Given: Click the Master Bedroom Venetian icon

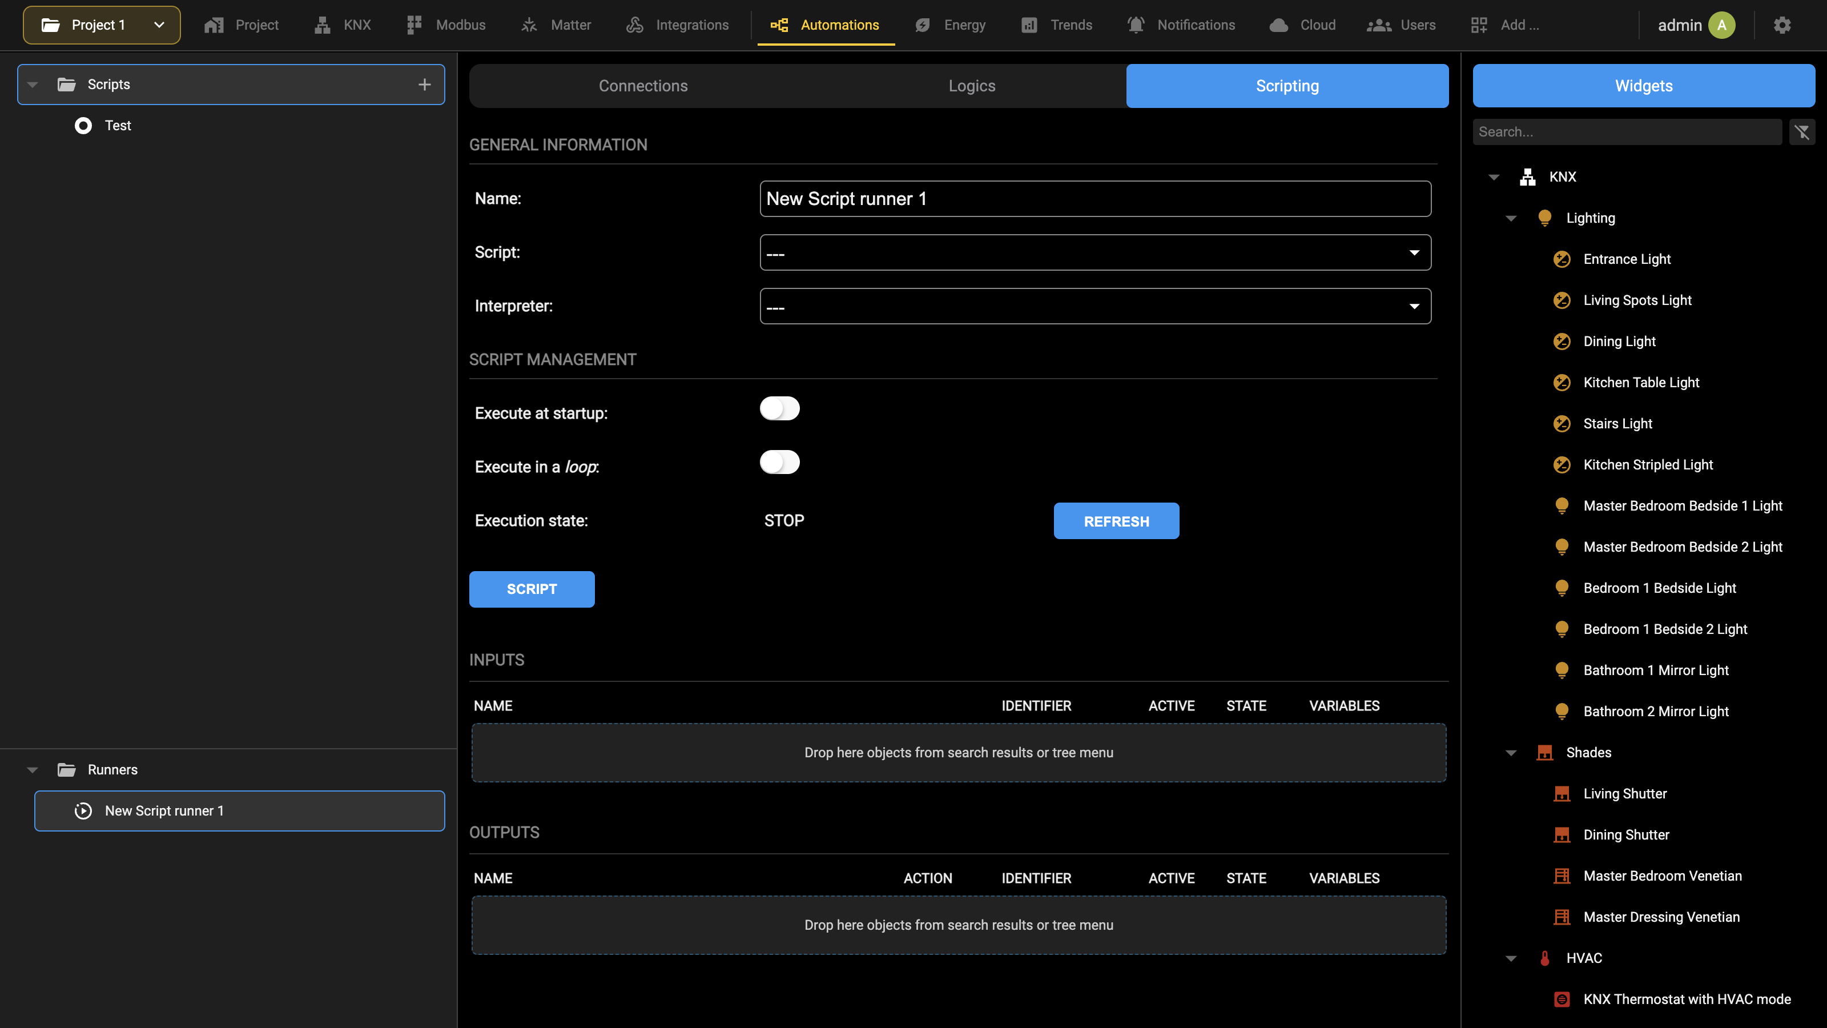Looking at the screenshot, I should 1562,876.
